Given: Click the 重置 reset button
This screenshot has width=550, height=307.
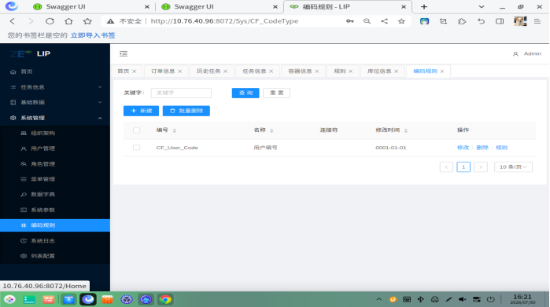Looking at the screenshot, I should click(x=276, y=93).
